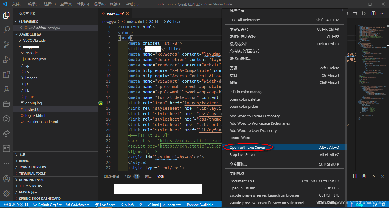Choose Open with Live Server
Screen dimensions: 389x208
point(284,147)
